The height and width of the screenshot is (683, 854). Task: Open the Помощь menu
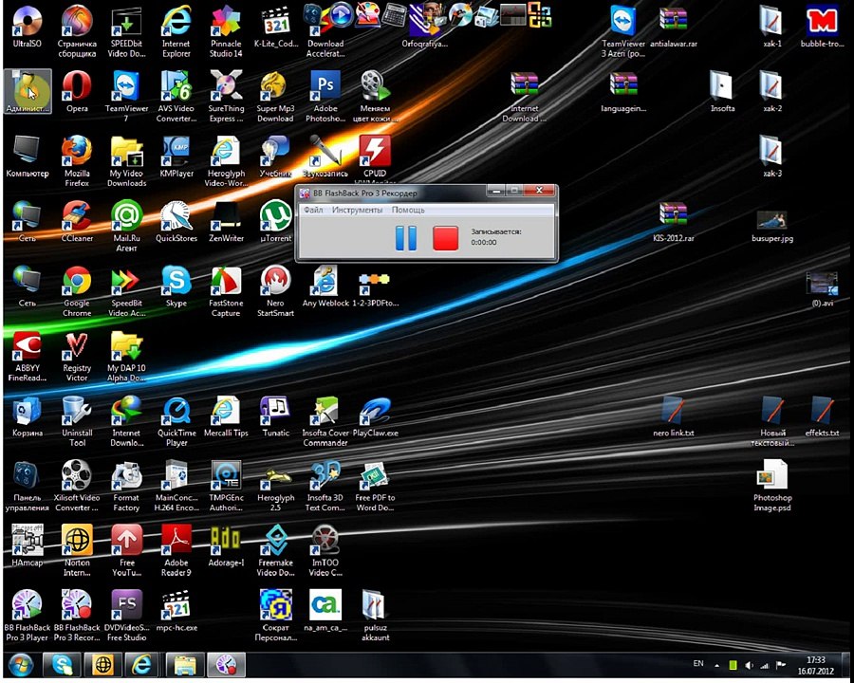pos(408,210)
